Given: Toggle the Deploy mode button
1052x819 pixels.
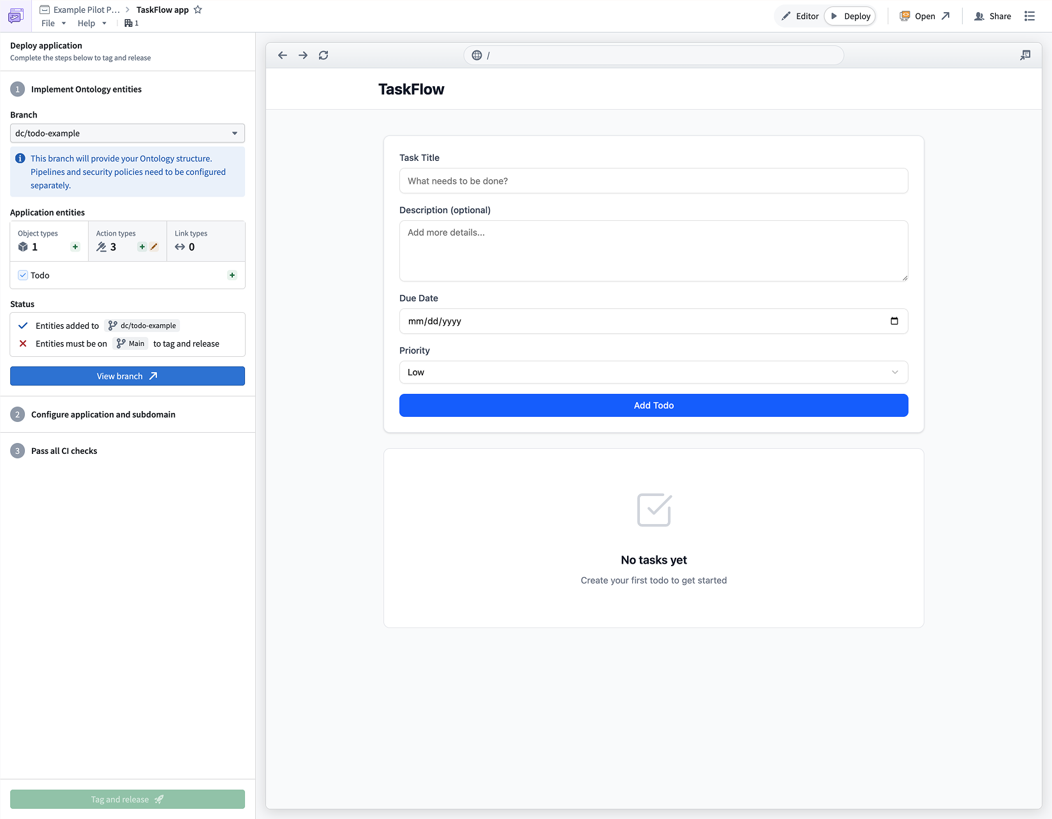Looking at the screenshot, I should coord(850,15).
